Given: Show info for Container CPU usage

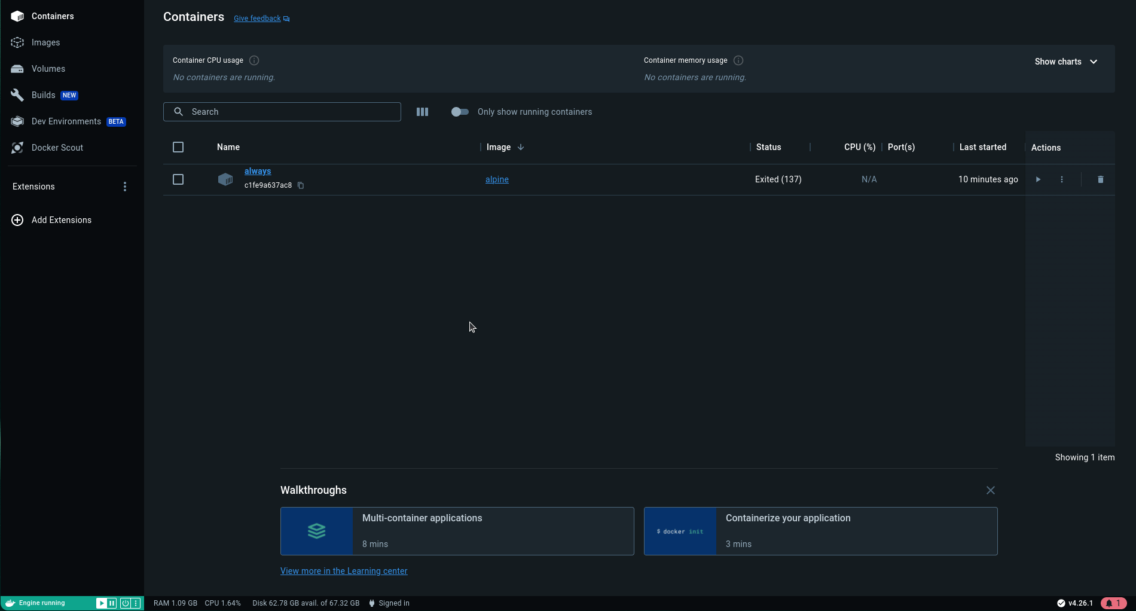Looking at the screenshot, I should 254,60.
